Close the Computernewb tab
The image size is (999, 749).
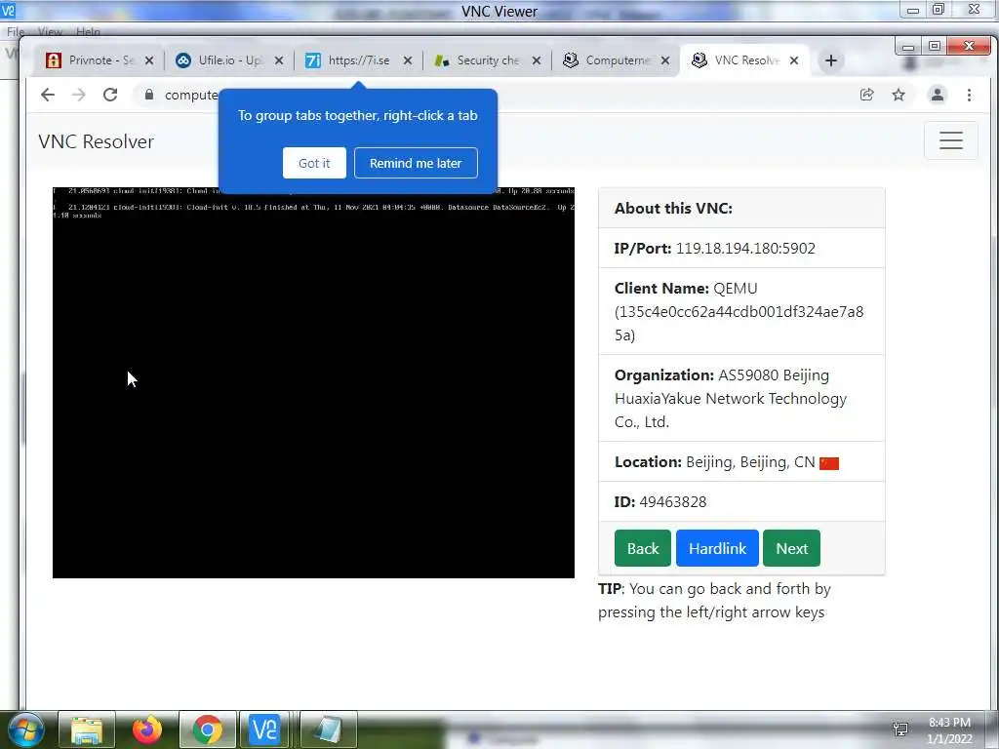click(665, 60)
